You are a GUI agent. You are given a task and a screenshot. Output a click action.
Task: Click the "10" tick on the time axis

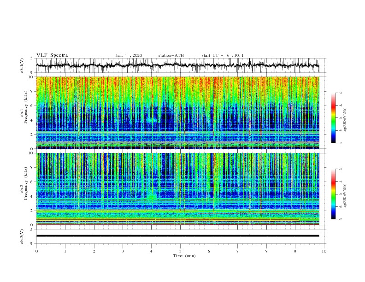pyautogui.click(x=324, y=251)
